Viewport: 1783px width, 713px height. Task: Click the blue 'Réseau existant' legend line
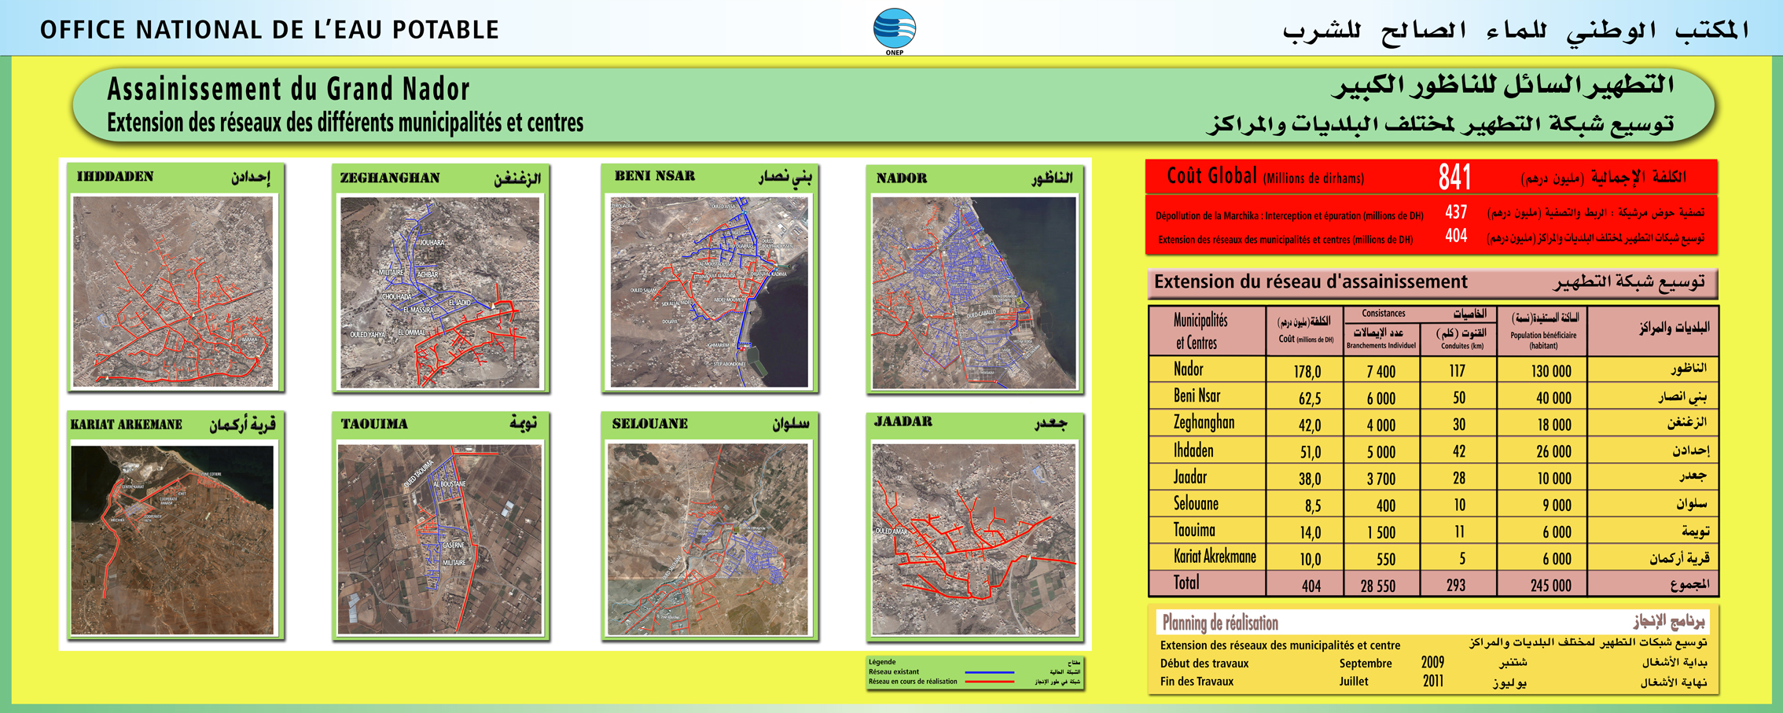tap(989, 673)
